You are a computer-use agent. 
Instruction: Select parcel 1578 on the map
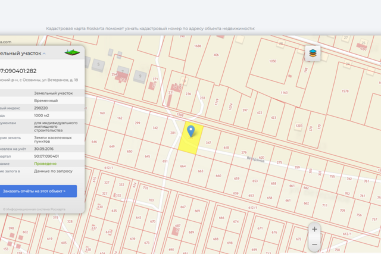[345, 91]
